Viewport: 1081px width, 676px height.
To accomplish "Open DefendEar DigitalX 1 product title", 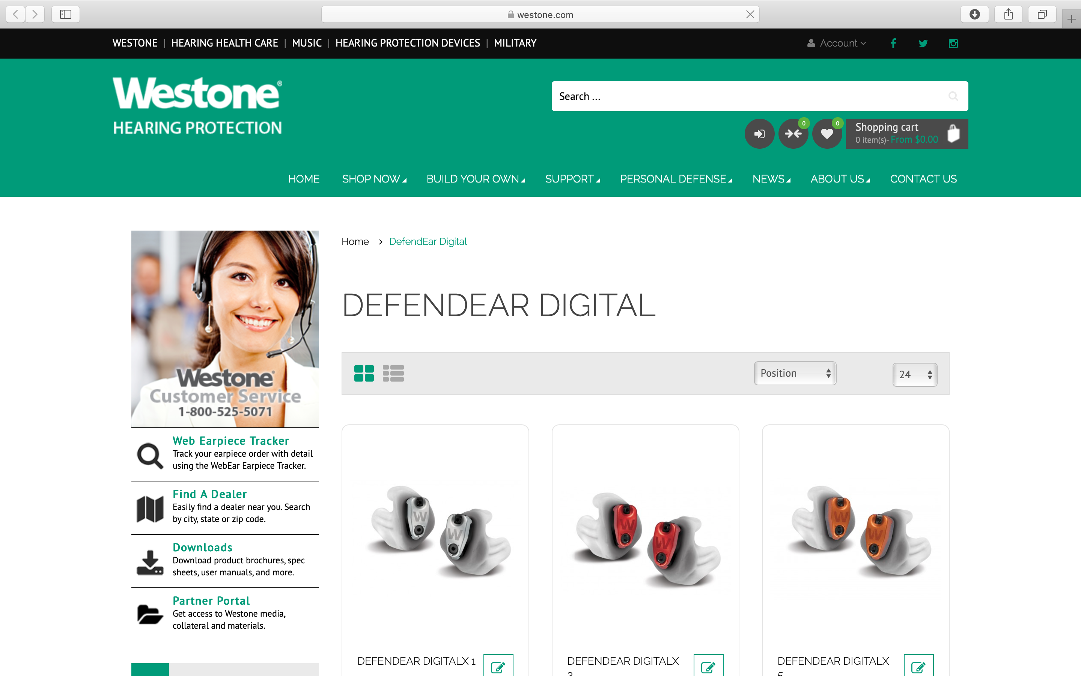I will 416,661.
